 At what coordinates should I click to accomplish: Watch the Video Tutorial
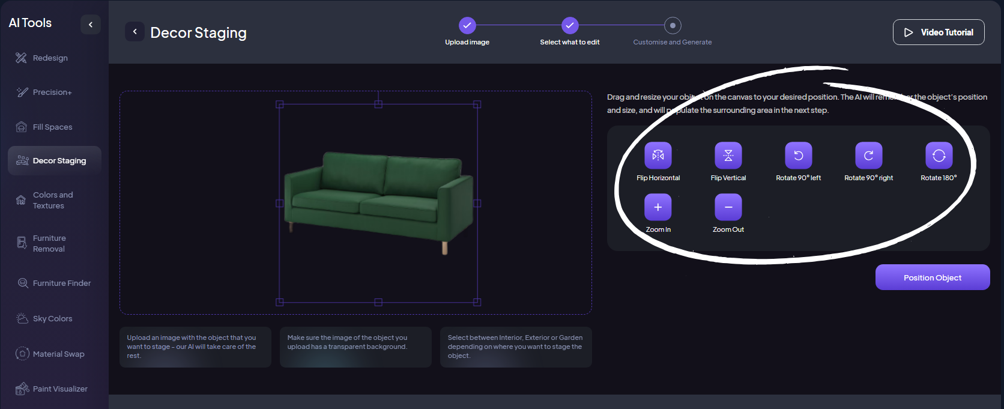click(x=938, y=32)
